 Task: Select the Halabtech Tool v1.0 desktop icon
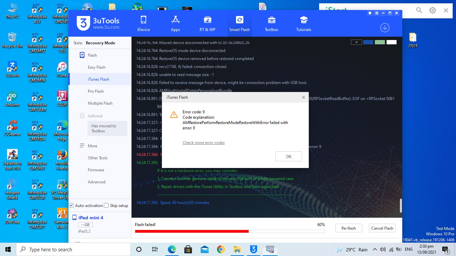(x=12, y=160)
